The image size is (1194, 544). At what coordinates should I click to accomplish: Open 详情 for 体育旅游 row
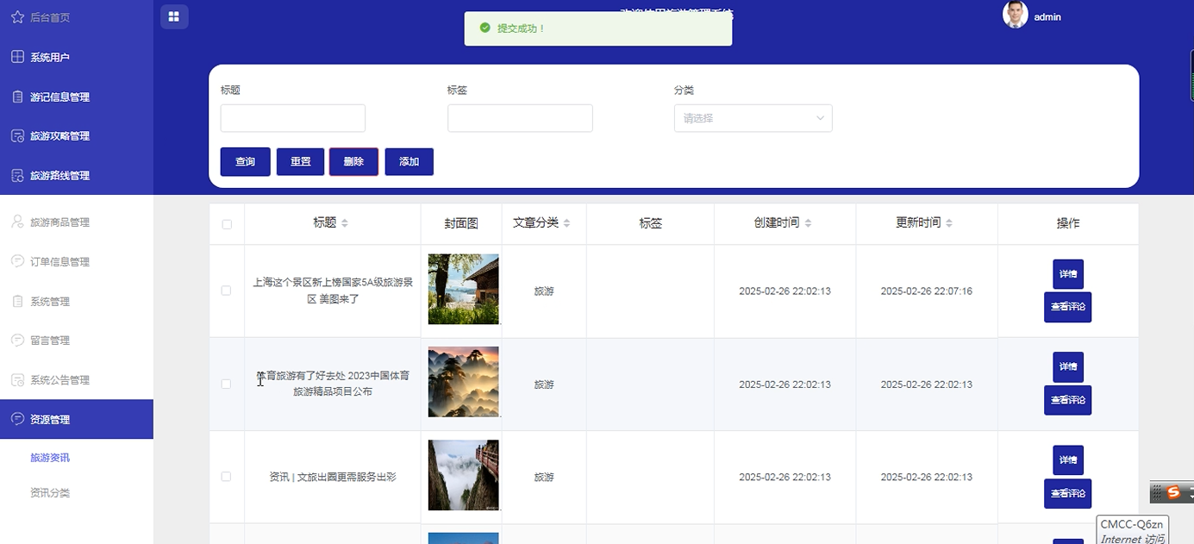coord(1068,367)
